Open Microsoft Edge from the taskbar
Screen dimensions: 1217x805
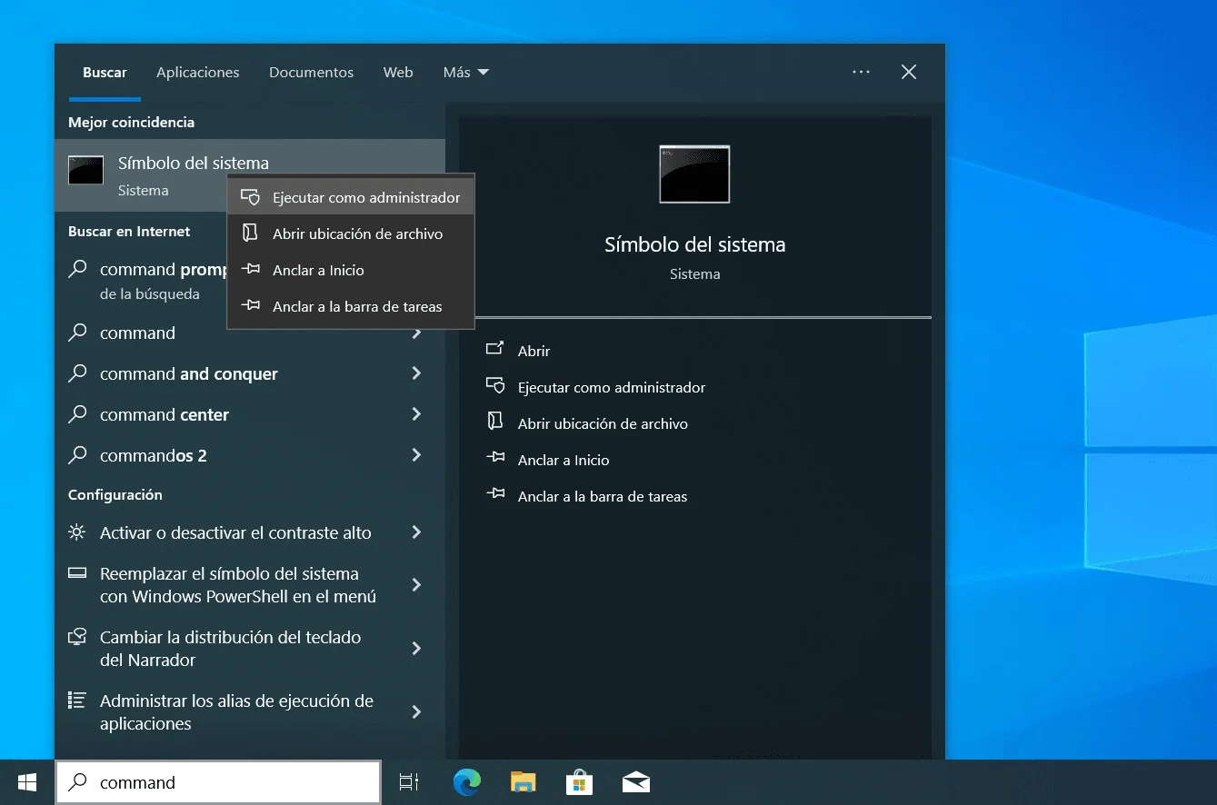click(467, 782)
